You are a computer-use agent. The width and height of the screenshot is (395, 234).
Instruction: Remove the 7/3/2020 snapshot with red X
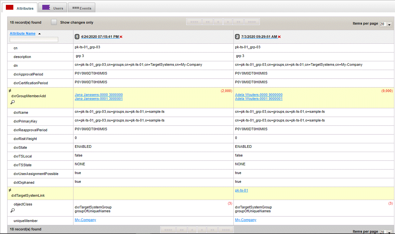coord(279,37)
